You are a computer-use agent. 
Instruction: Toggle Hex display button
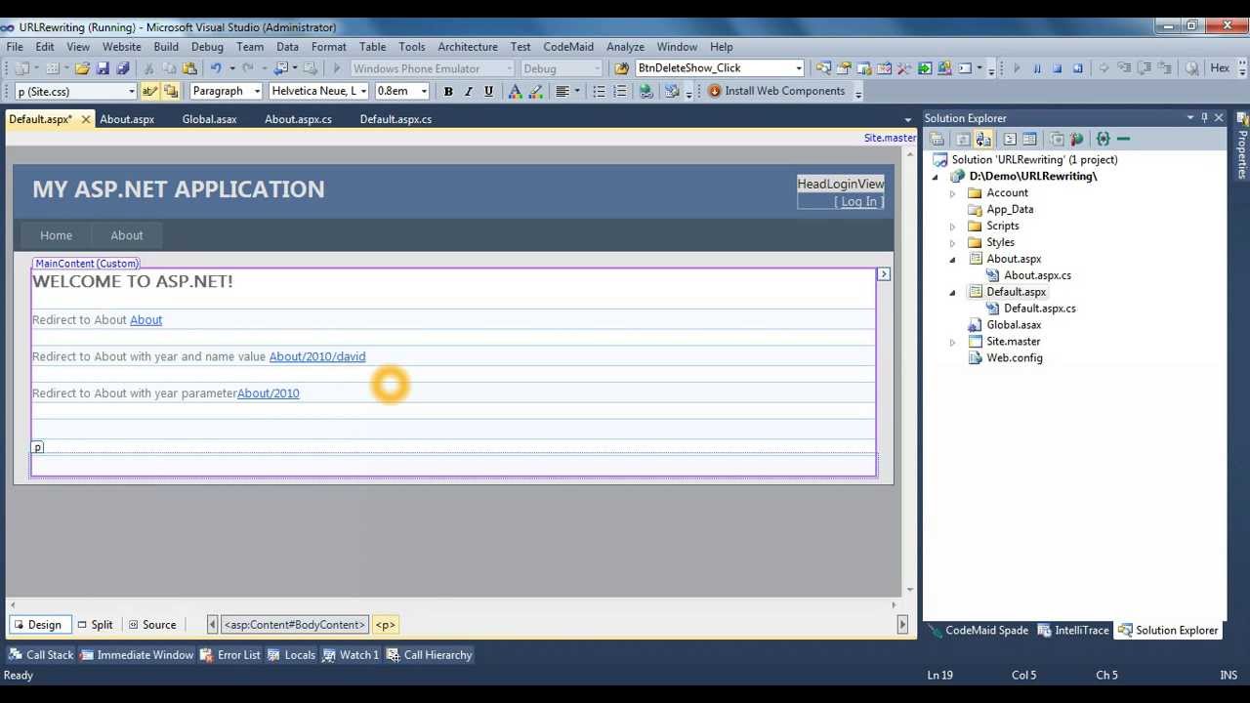coord(1220,68)
